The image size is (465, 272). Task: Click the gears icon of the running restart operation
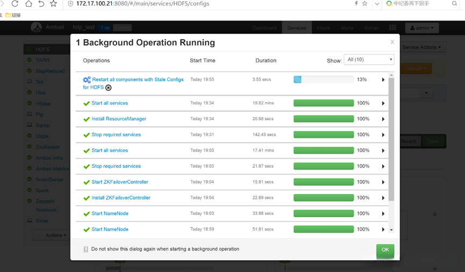tap(87, 80)
